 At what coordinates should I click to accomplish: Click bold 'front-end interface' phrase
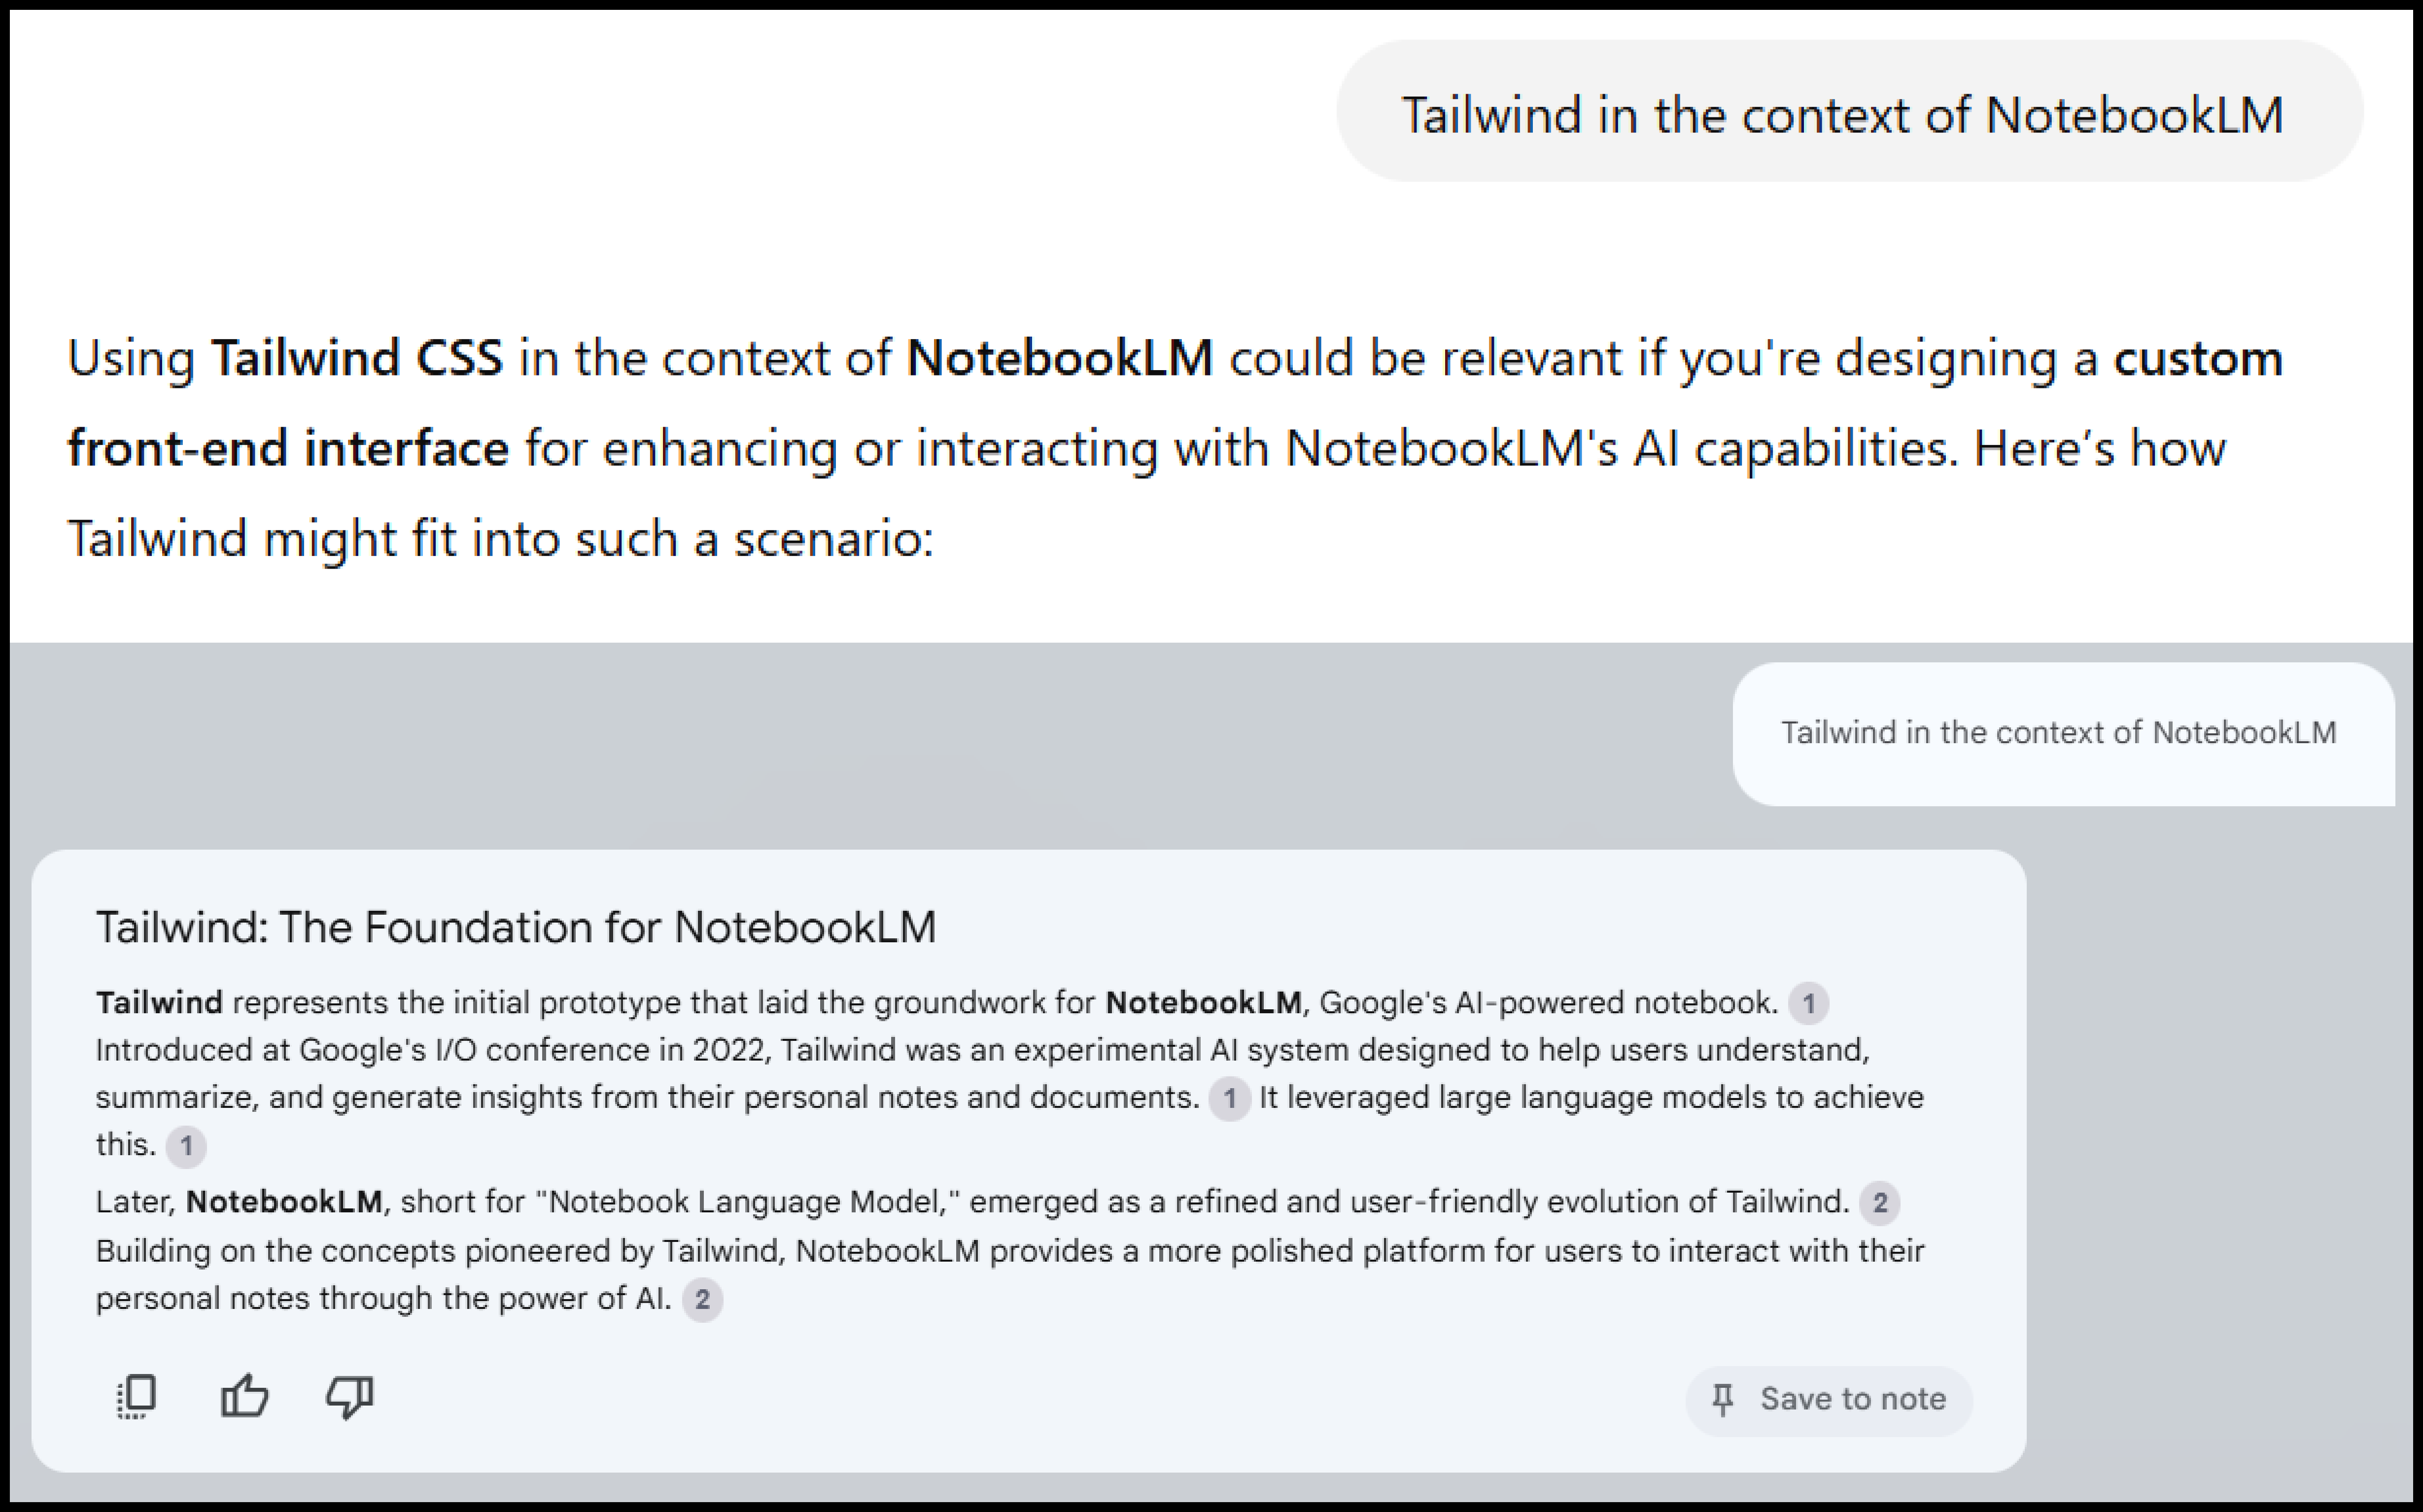point(288,447)
